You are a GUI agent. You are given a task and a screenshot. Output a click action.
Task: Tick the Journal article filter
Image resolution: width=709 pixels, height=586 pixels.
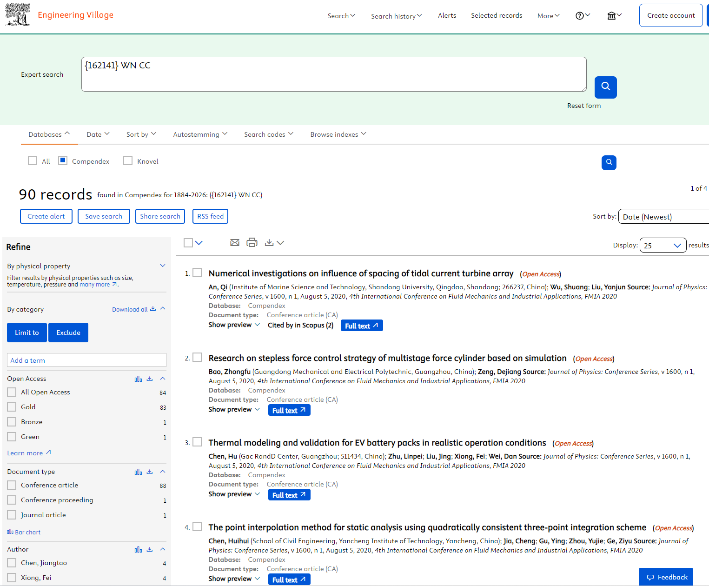[12, 515]
